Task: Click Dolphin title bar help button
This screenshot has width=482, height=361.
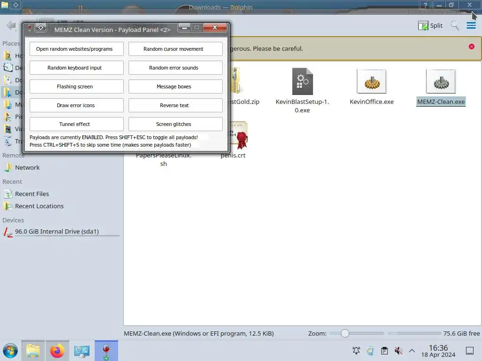Action: coord(426,5)
